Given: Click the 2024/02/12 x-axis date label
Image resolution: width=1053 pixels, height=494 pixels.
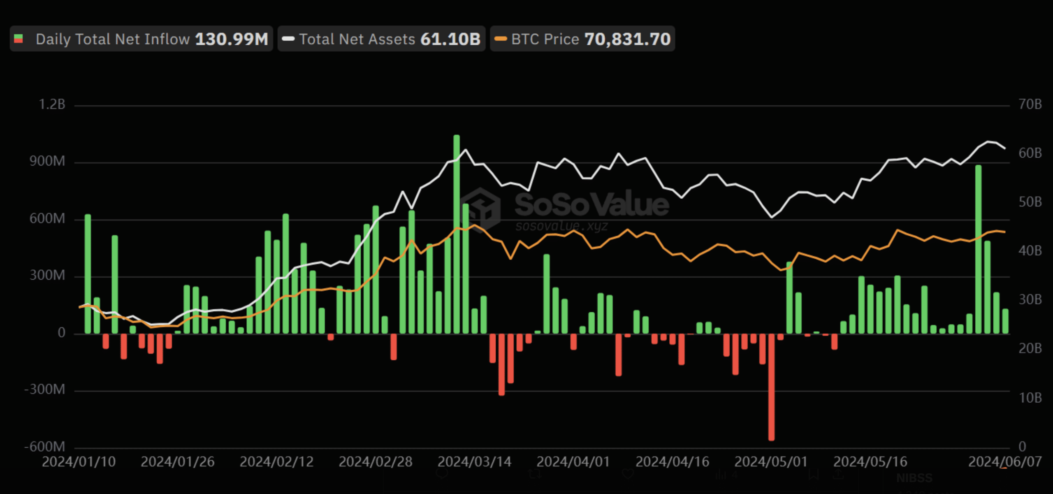Looking at the screenshot, I should 277,462.
